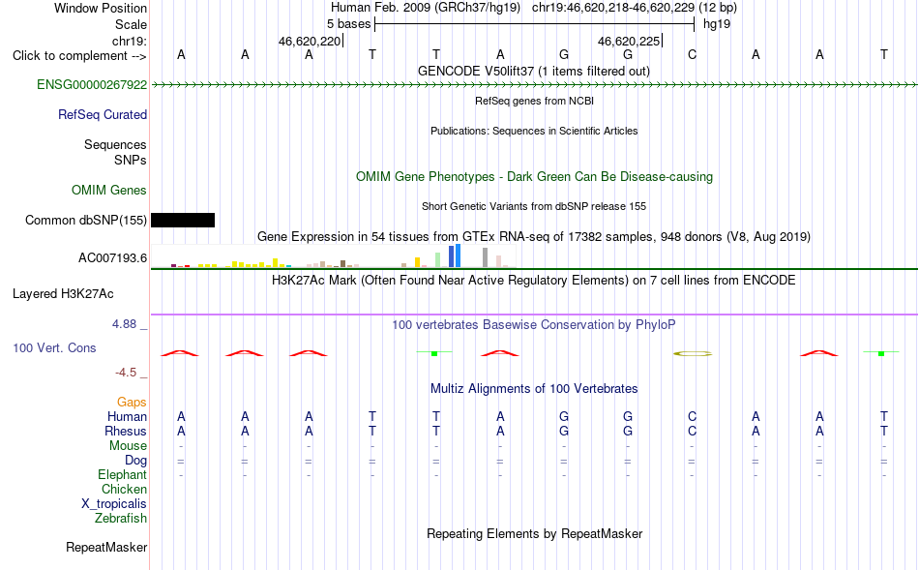Click the 46,620,220 coordinate marker

pos(311,41)
